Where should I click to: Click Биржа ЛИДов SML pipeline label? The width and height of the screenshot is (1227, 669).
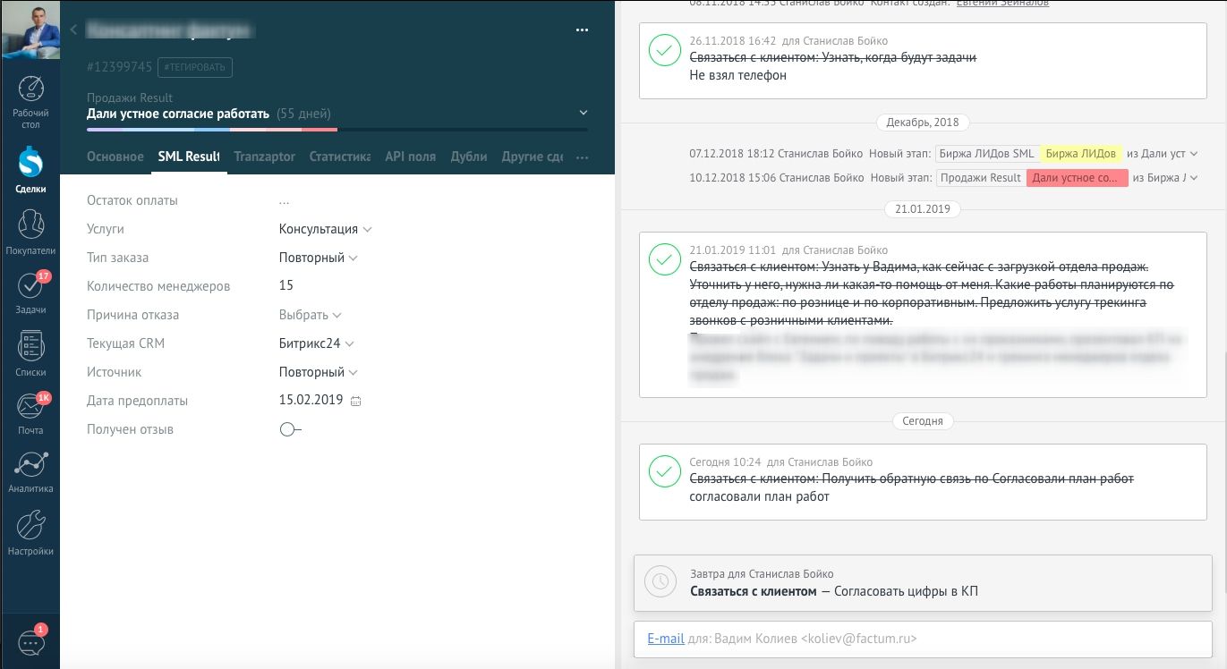coord(987,154)
